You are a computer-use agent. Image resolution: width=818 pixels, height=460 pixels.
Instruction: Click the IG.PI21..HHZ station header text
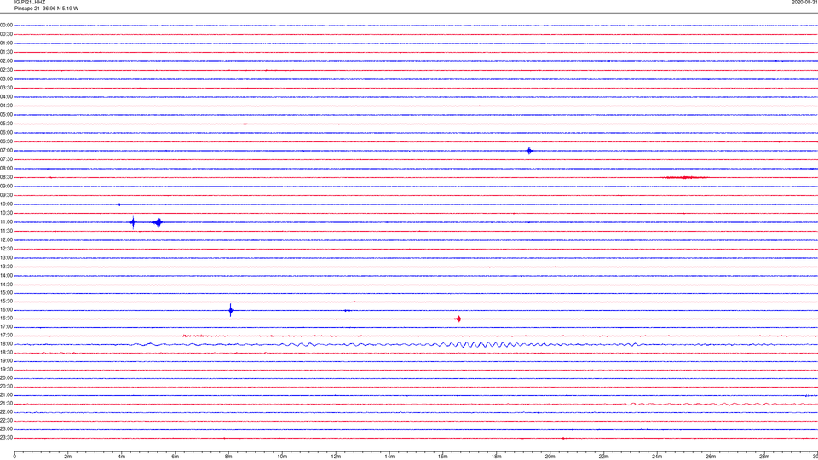(x=30, y=3)
